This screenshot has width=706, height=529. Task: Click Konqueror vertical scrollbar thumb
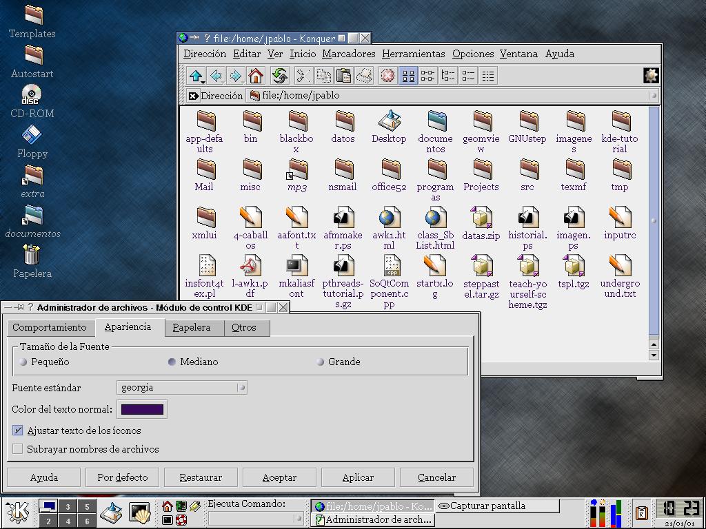[654, 220]
